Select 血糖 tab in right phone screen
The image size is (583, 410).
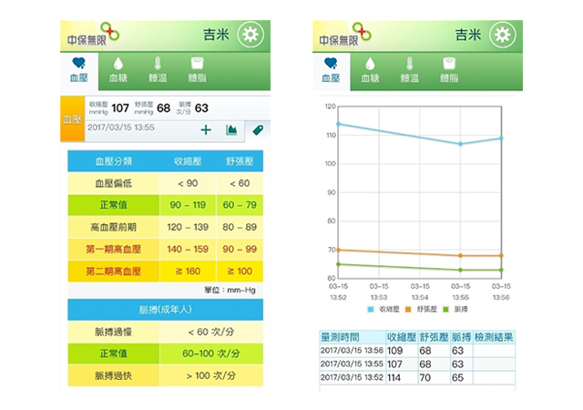pos(371,71)
